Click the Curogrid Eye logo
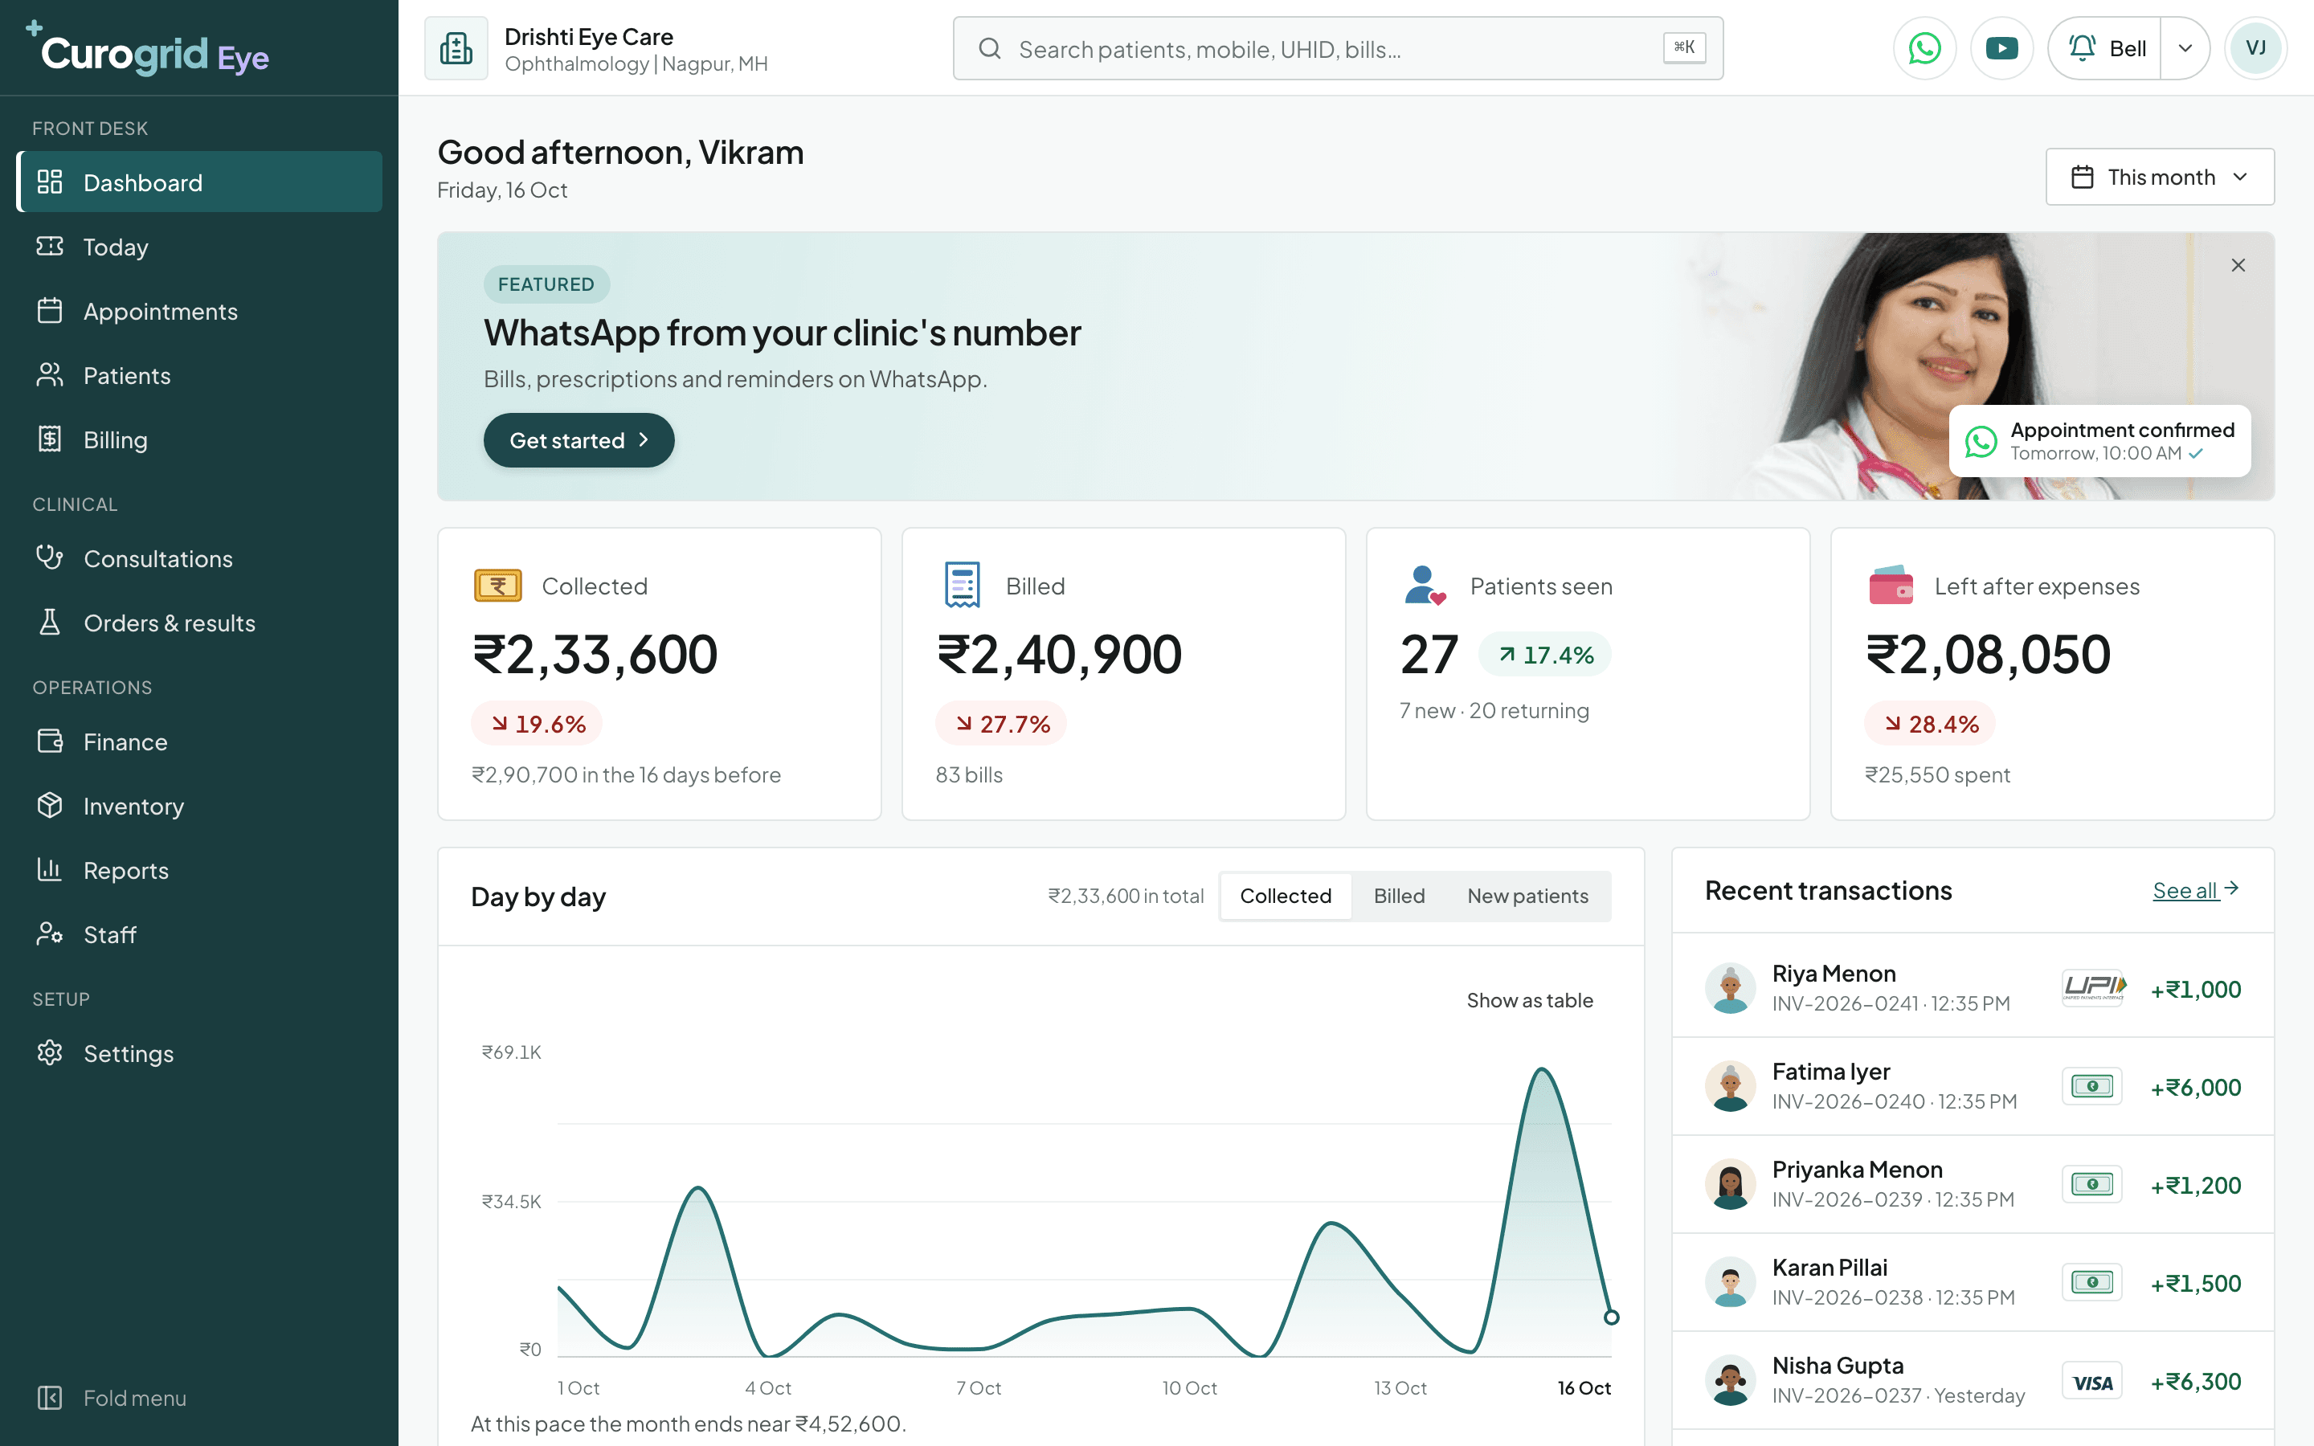Viewport: 2314px width, 1446px height. (x=148, y=51)
